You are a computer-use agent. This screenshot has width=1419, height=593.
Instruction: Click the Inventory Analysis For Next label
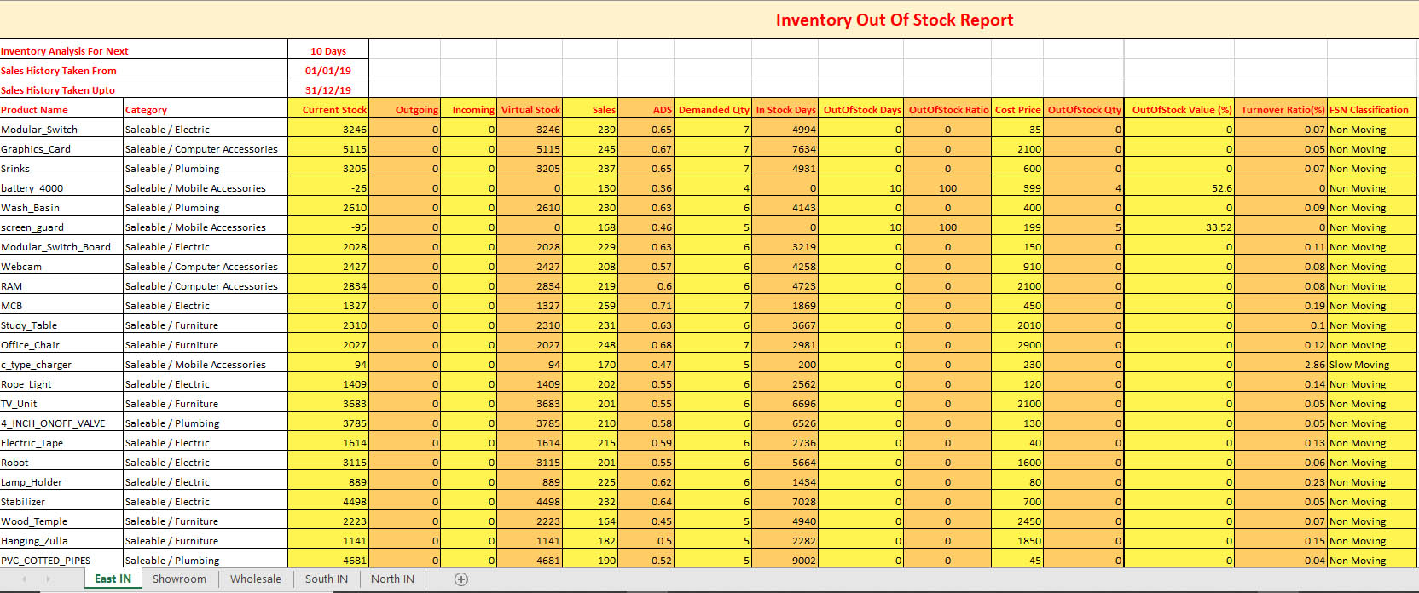click(65, 51)
